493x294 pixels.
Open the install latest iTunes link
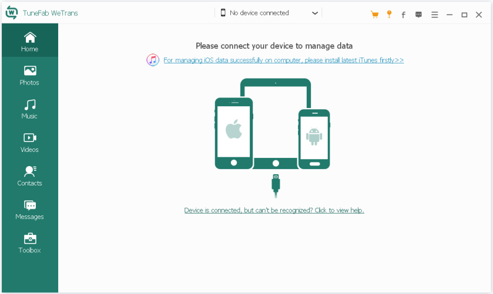pyautogui.click(x=283, y=60)
